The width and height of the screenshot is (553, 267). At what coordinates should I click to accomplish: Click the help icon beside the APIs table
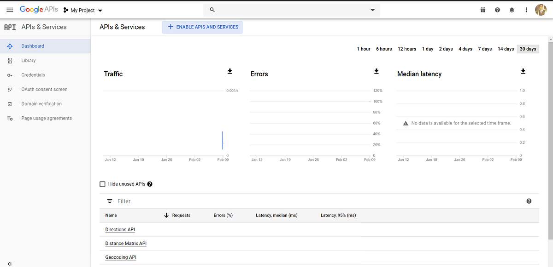coord(529,201)
